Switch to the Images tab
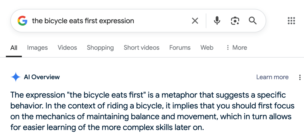 tap(37, 48)
